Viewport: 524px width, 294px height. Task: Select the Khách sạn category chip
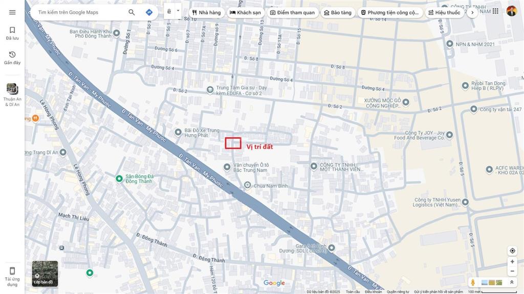(x=245, y=13)
